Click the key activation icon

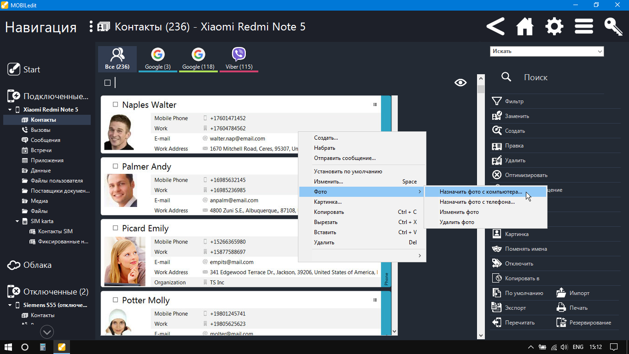pos(613,26)
